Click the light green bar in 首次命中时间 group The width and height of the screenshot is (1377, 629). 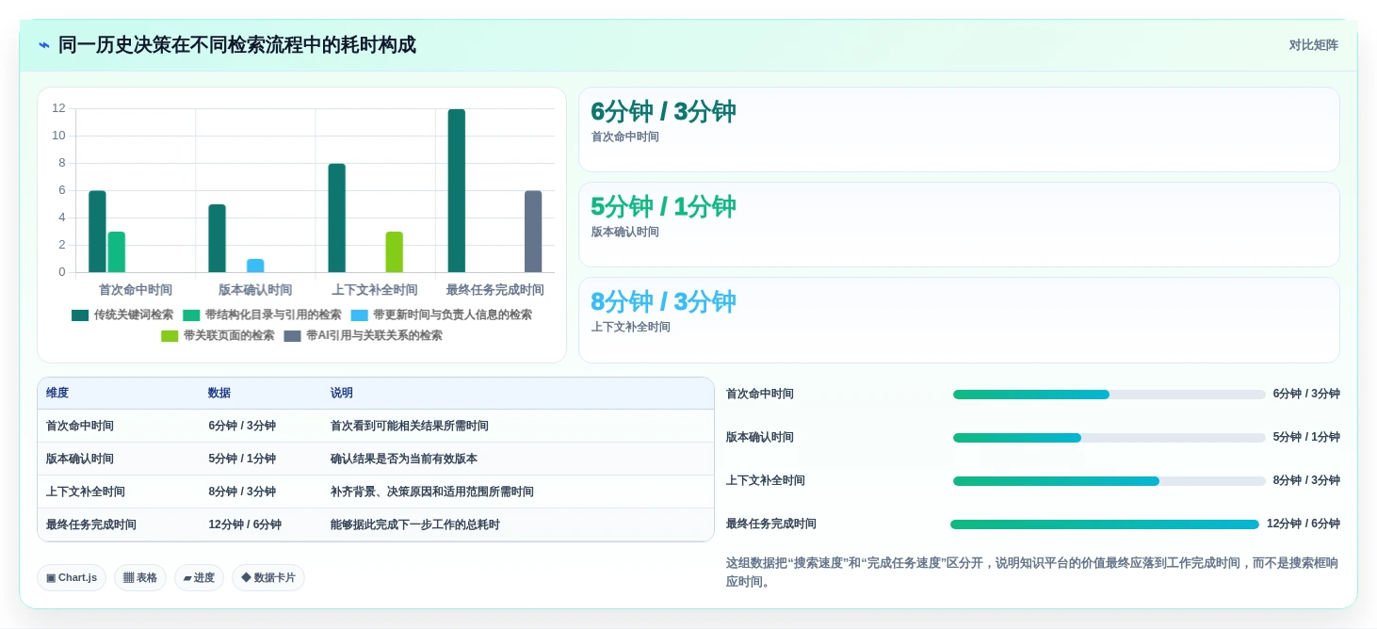pos(117,252)
